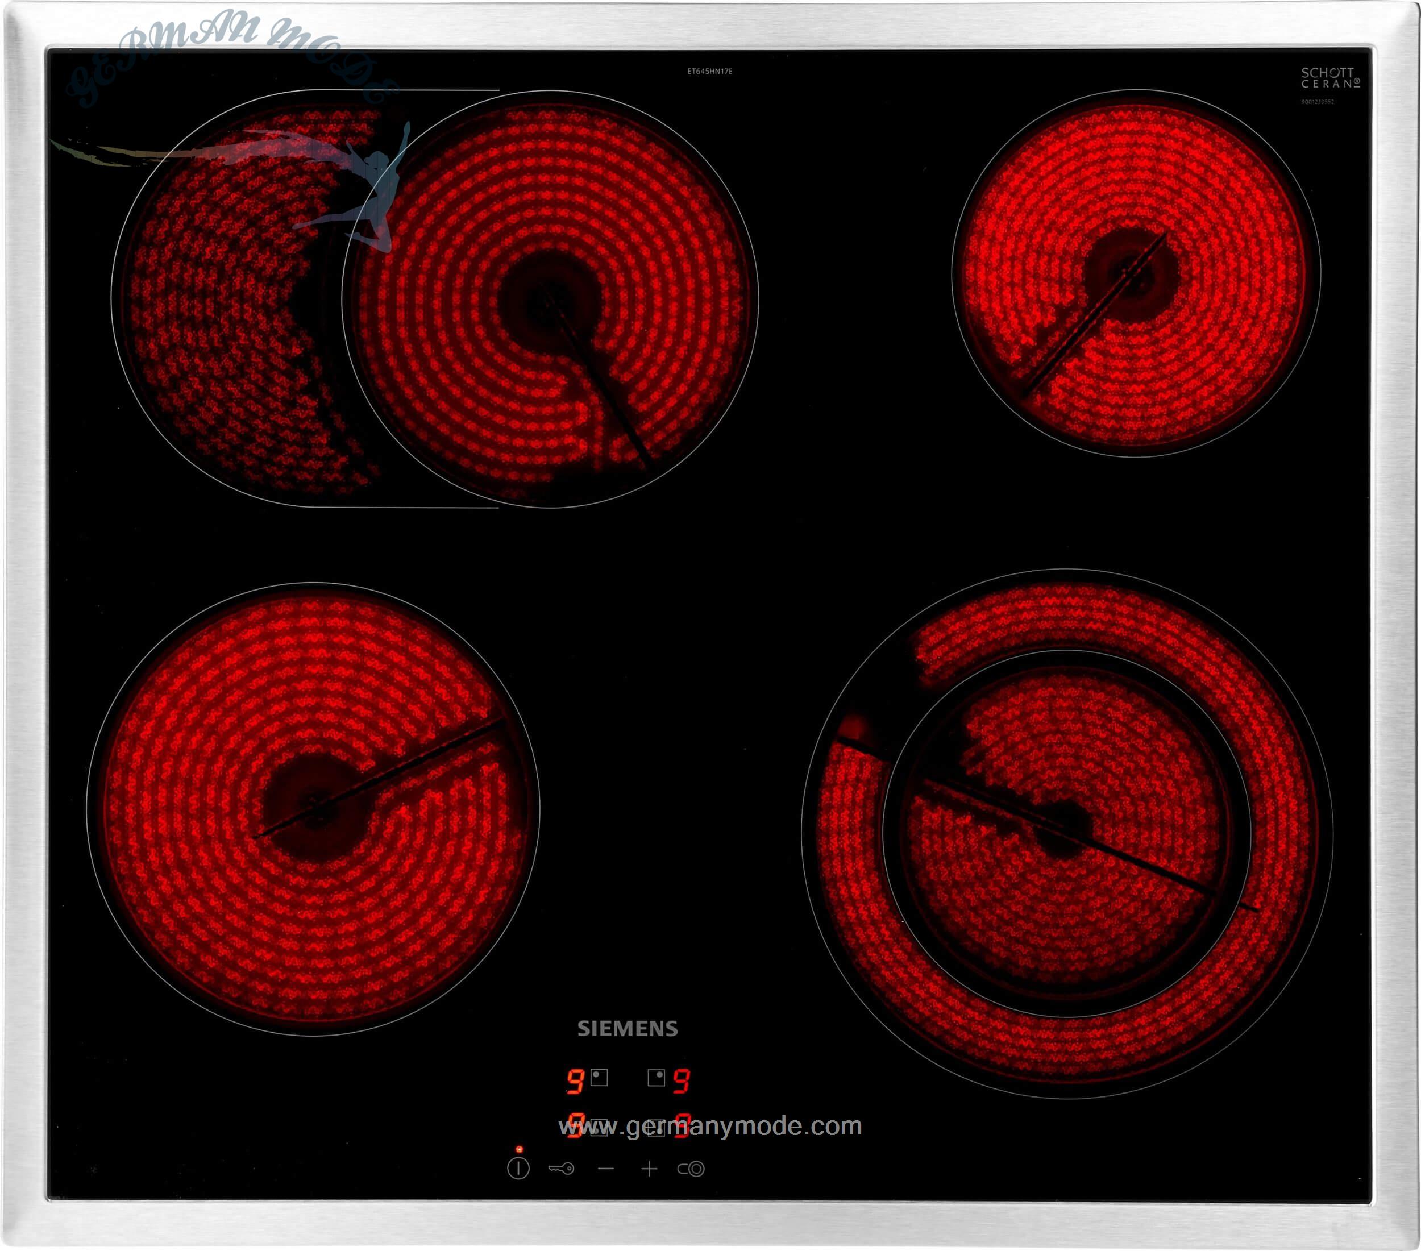1421x1251 pixels.
Task: Click the ET645HN17E model number text
Action: [710, 71]
